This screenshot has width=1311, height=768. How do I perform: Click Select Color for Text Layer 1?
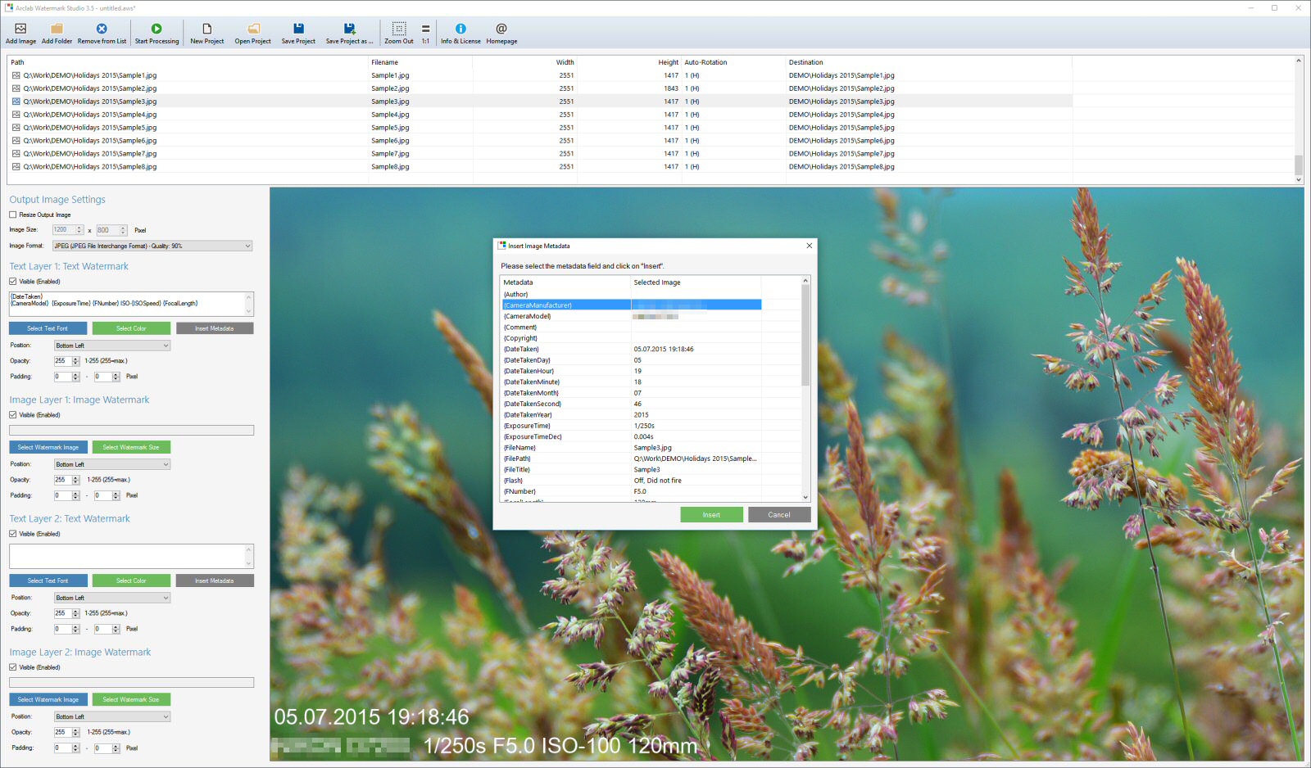coord(131,328)
